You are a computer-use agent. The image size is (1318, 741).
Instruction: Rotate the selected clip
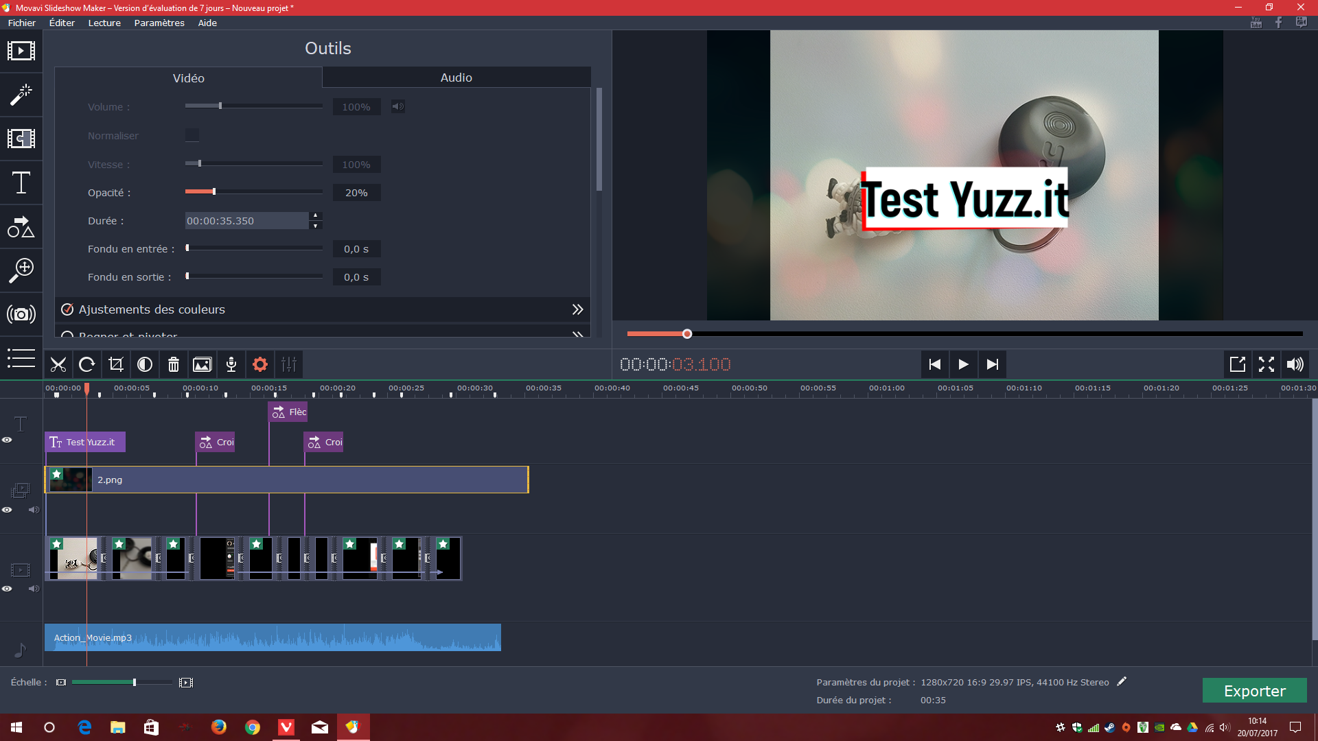click(x=87, y=364)
